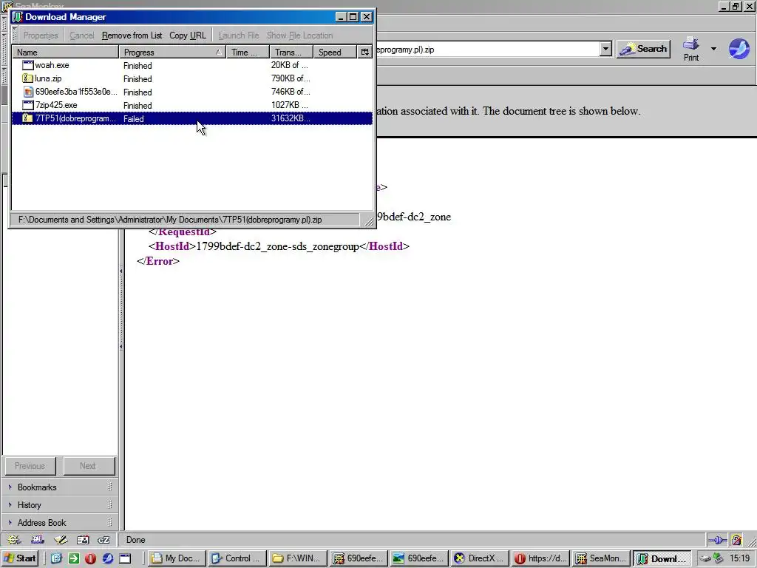Click the Previous button in the sidebar
This screenshot has height=568, width=757.
click(x=30, y=466)
